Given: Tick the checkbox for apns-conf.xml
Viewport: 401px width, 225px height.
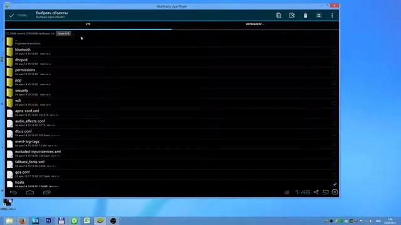Looking at the screenshot, I should [x=335, y=113].
